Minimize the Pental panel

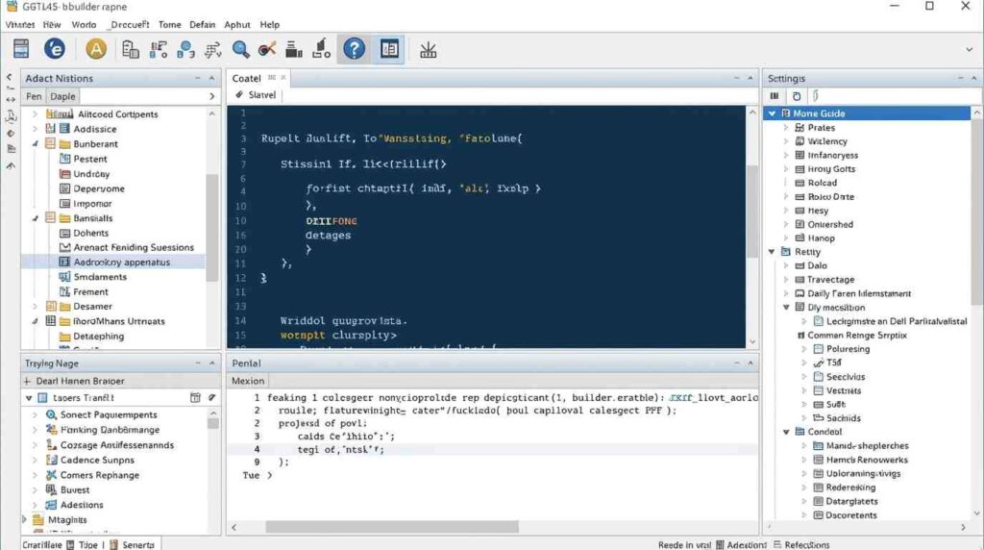coord(736,362)
